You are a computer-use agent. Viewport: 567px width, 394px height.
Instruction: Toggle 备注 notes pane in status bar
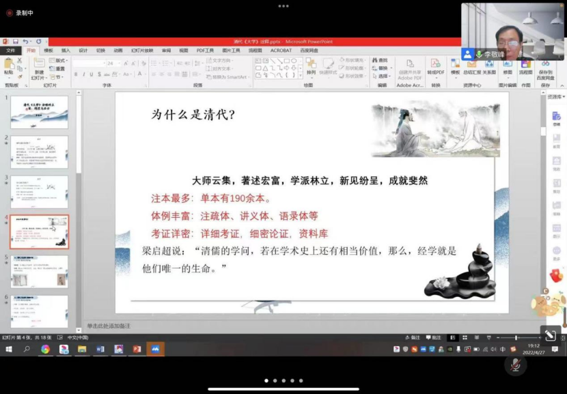tap(412, 337)
